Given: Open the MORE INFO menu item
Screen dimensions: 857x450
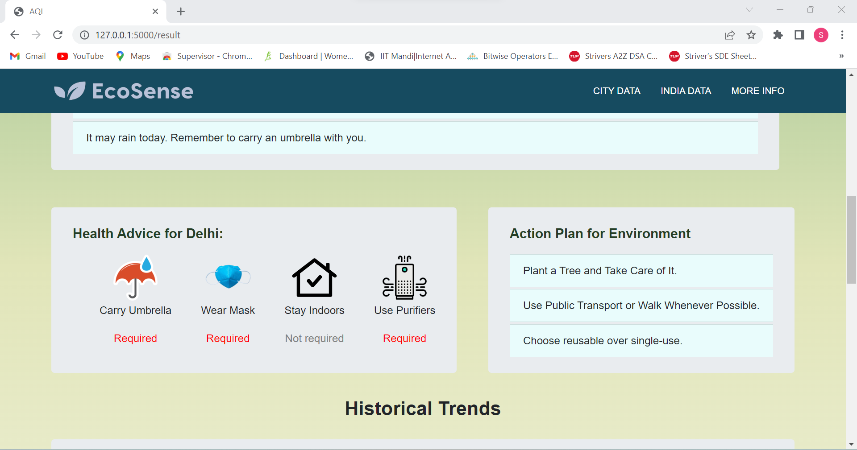Looking at the screenshot, I should (x=757, y=91).
